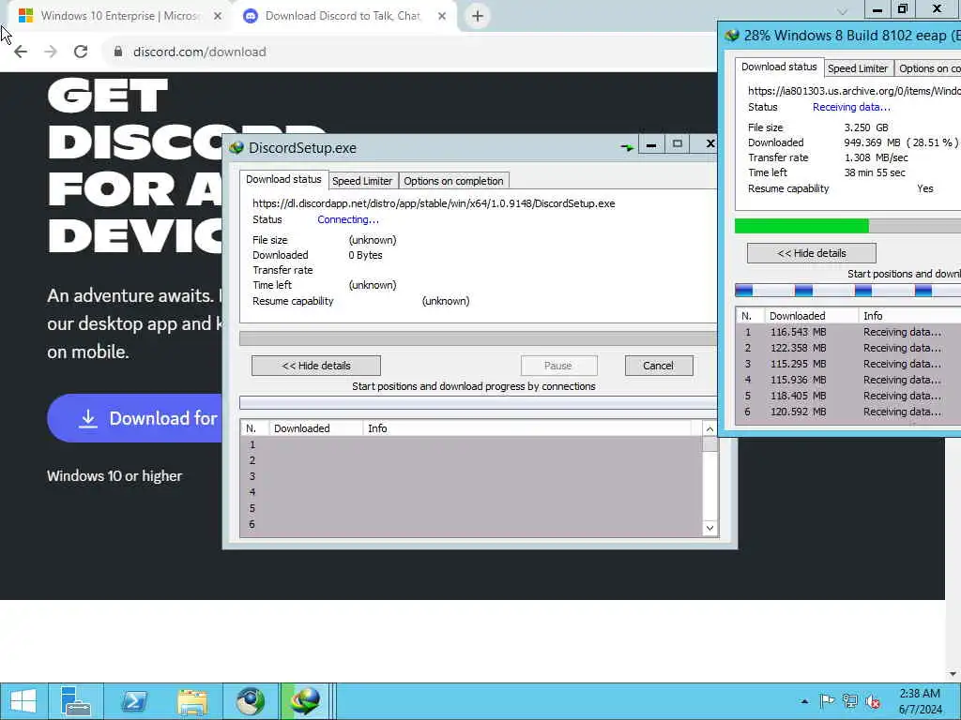Click the DiscordSetup.exe main progress bar
Image resolution: width=961 pixels, height=720 pixels.
478,338
